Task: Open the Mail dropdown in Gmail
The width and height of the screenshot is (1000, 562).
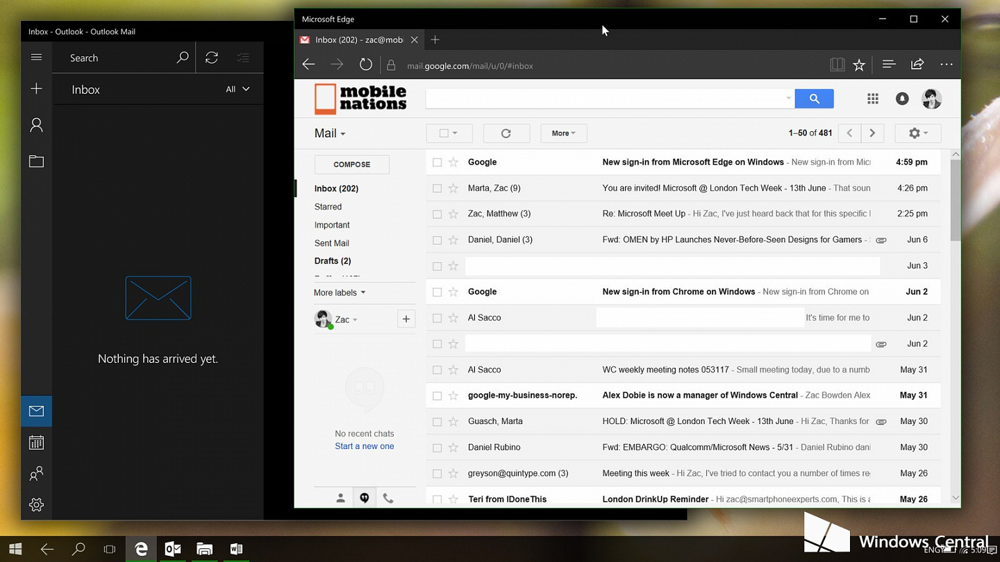Action: point(330,133)
